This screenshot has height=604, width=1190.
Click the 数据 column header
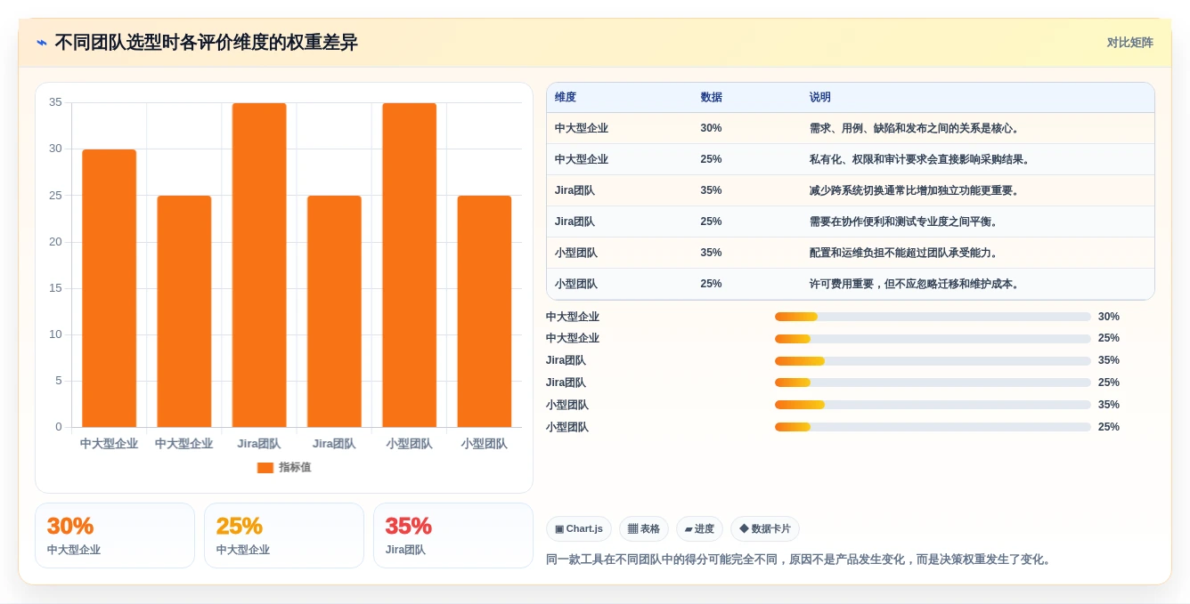pyautogui.click(x=712, y=98)
